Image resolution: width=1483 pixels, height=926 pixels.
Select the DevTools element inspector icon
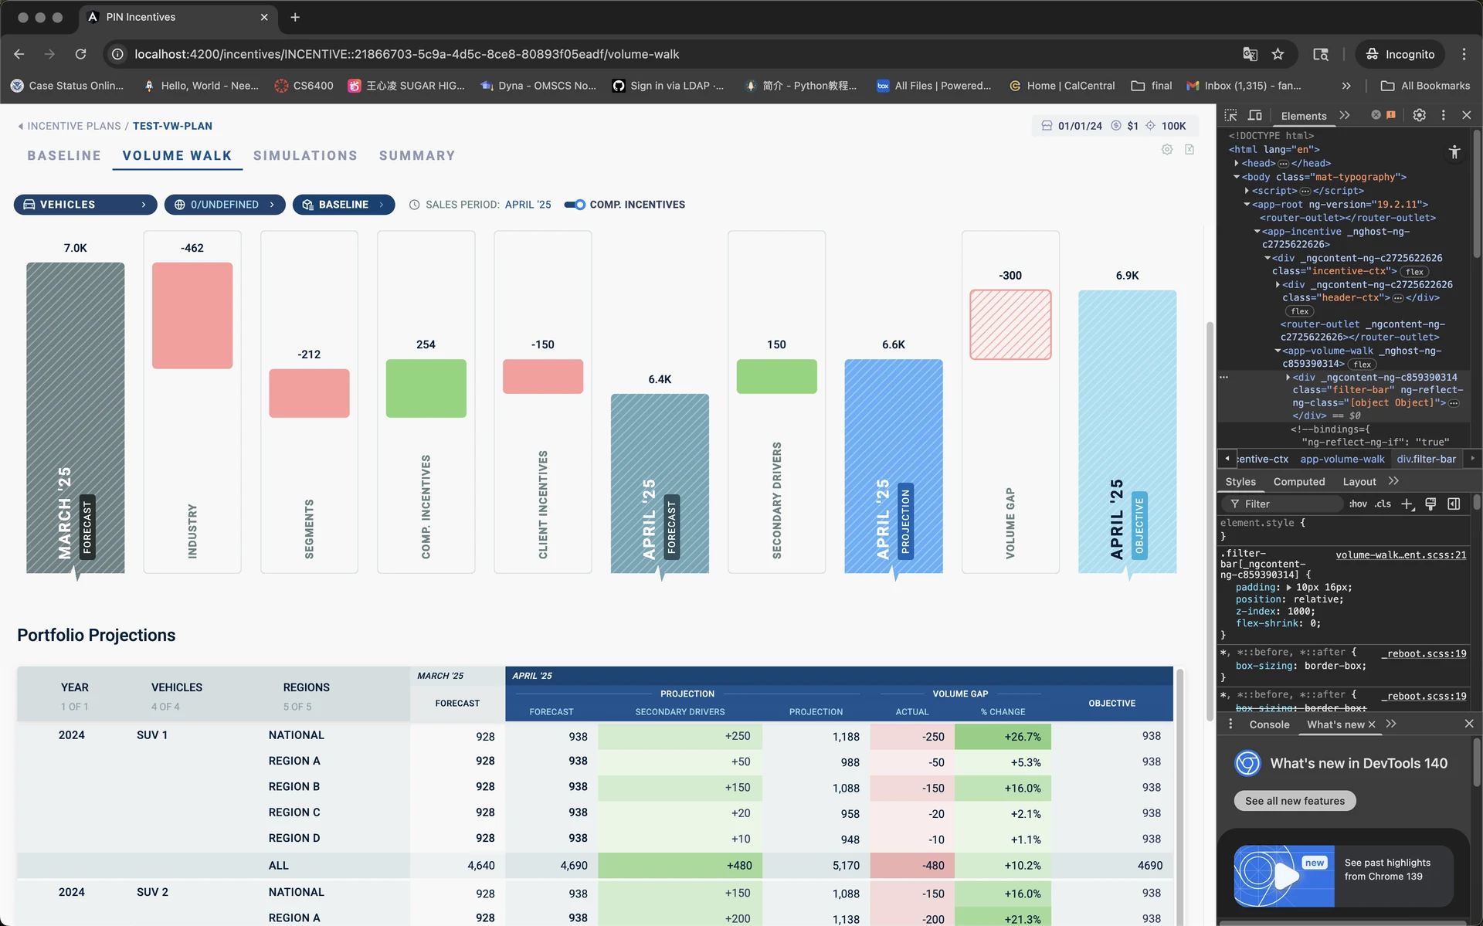[x=1230, y=115]
